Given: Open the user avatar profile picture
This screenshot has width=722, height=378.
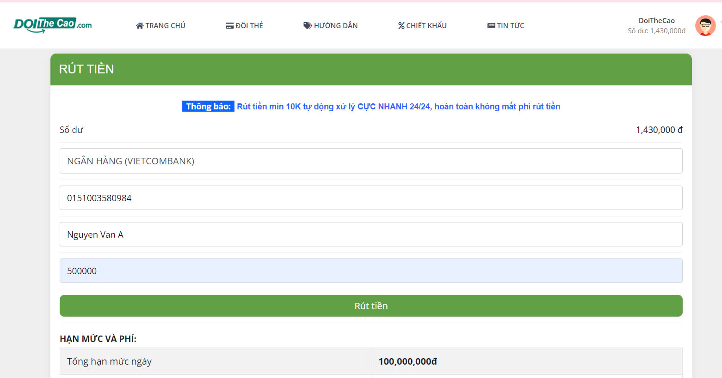Looking at the screenshot, I should 705,25.
